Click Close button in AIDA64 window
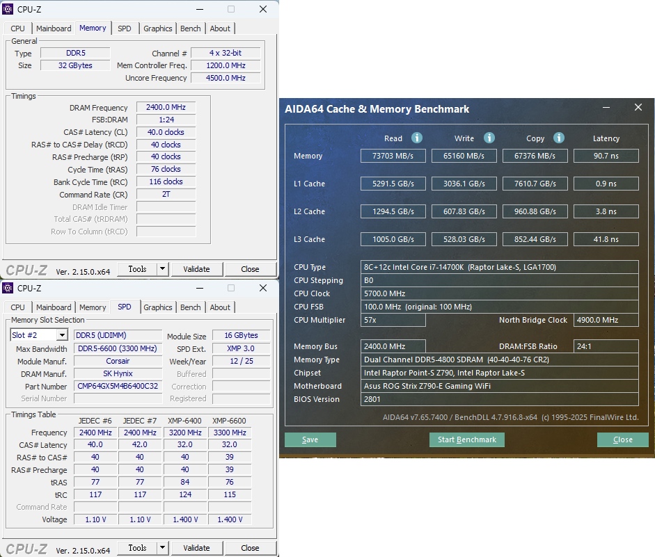The width and height of the screenshot is (655, 557). [622, 439]
